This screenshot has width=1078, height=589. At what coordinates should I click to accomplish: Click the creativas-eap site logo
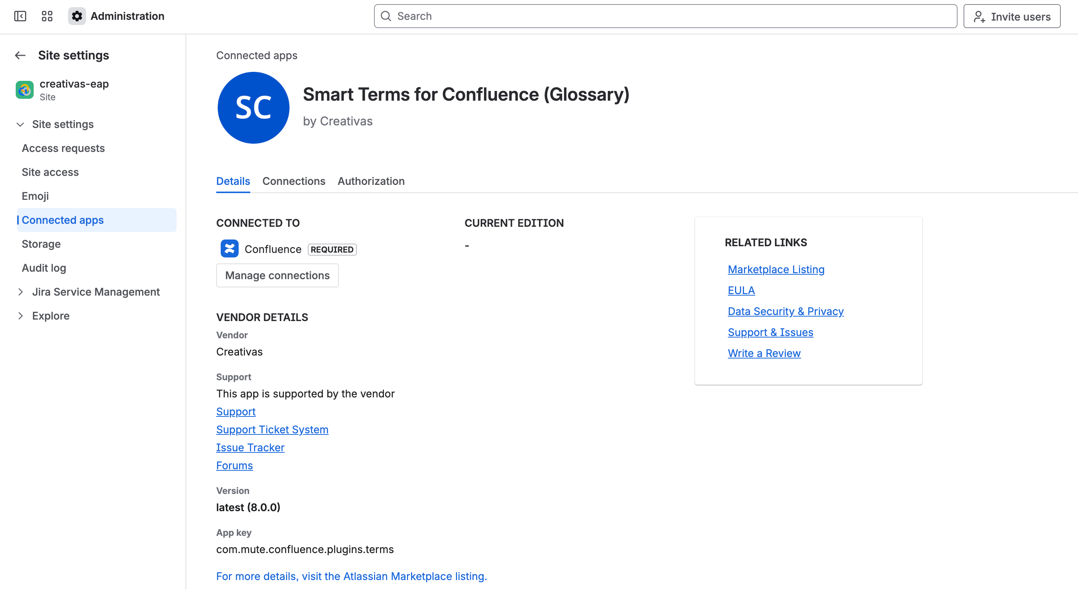[25, 89]
